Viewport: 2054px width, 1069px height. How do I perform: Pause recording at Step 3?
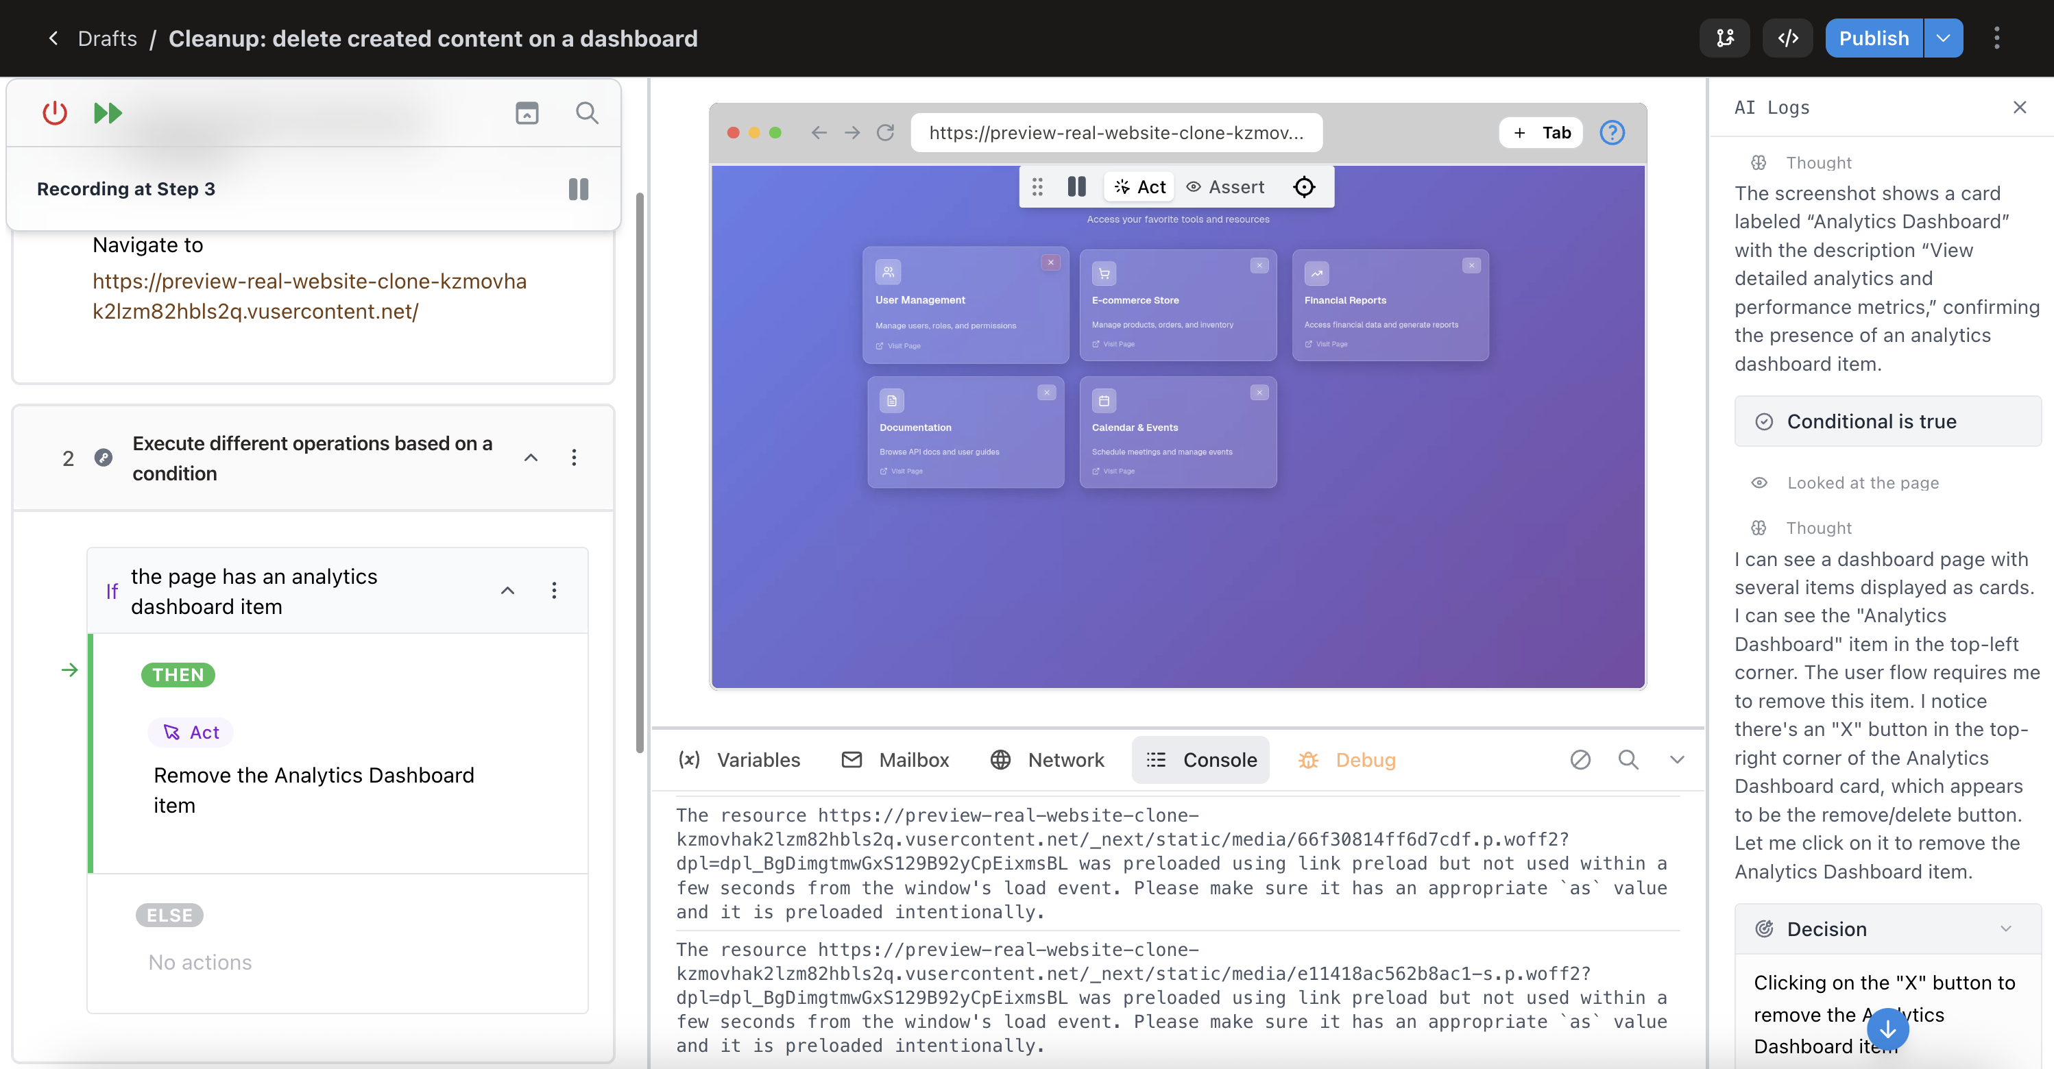[578, 189]
